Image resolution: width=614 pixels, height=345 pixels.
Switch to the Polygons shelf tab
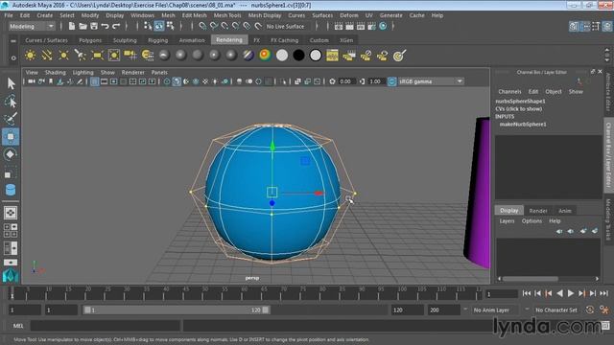(x=90, y=40)
